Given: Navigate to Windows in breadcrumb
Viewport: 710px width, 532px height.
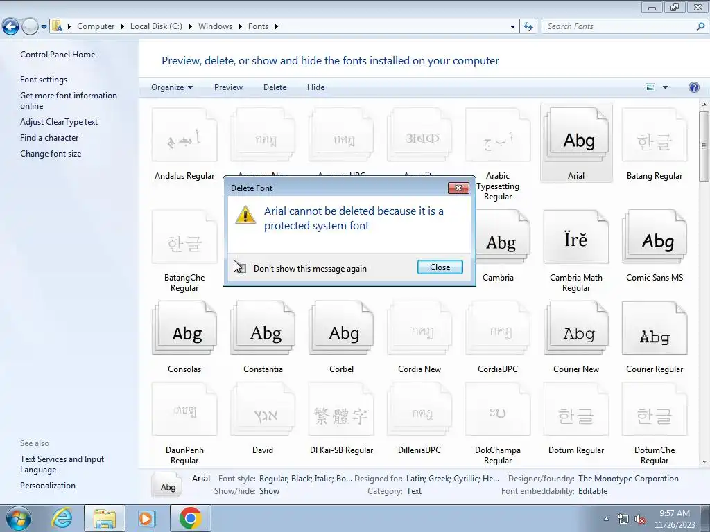Looking at the screenshot, I should (215, 26).
